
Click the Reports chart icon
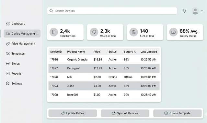point(8,74)
